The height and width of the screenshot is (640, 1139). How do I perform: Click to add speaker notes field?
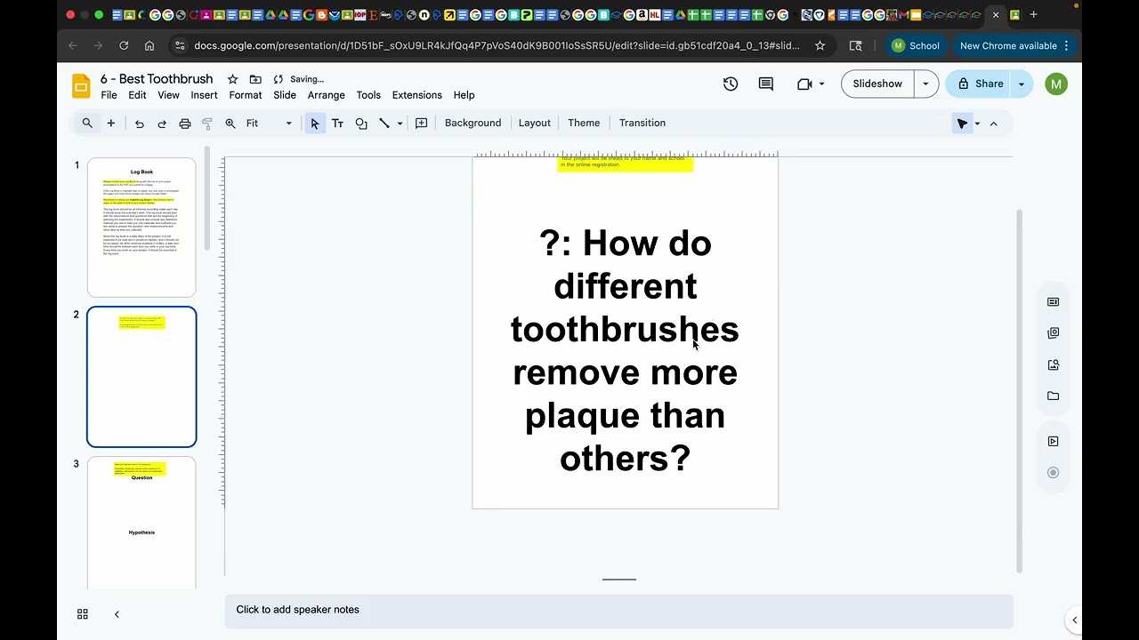(618, 610)
